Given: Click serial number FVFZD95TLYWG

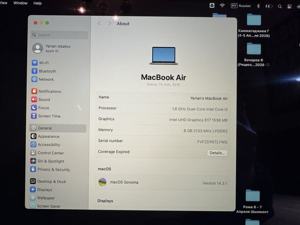Looking at the screenshot, I should tap(212, 142).
